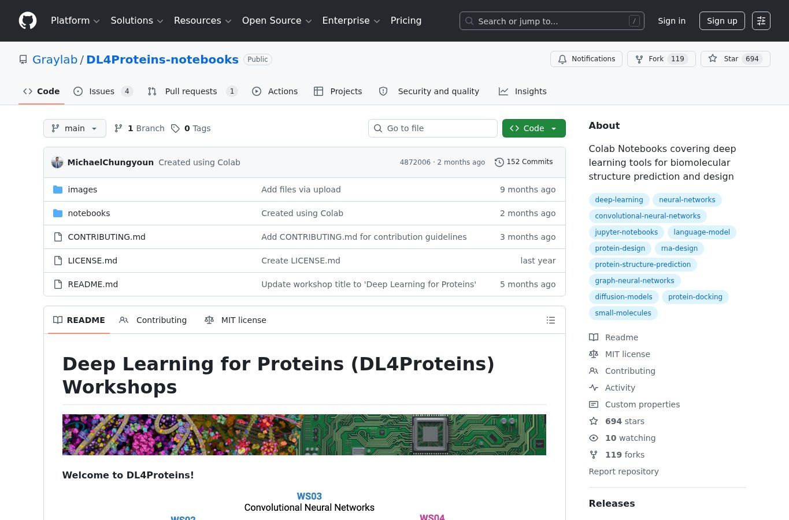
Task: Expand the Enterprise menu
Action: click(x=351, y=21)
